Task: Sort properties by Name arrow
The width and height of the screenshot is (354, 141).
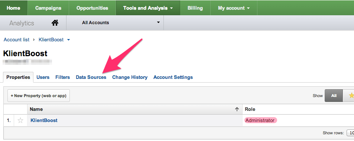Action: coord(237,109)
